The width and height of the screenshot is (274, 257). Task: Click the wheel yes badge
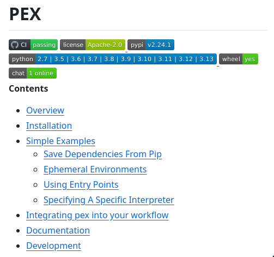(239, 59)
